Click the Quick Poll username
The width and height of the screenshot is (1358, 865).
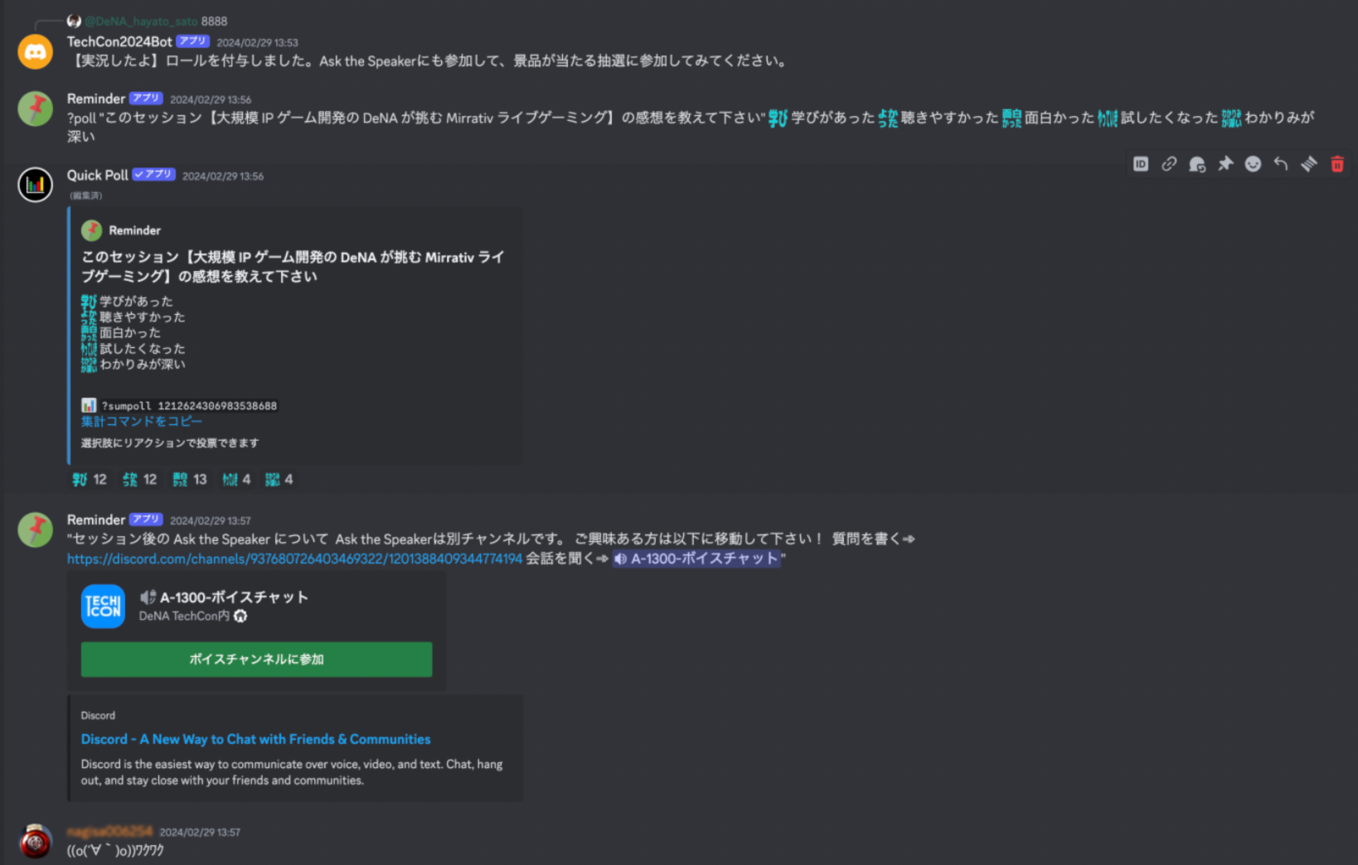tap(98, 175)
